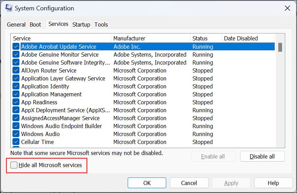Uncheck AllJoyn Router Service checkbox

(16, 70)
